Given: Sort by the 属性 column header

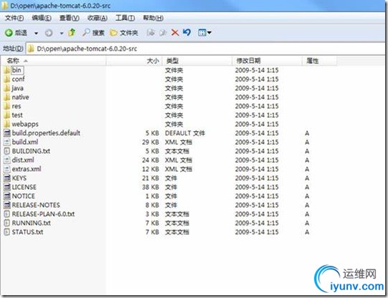Looking at the screenshot, I should click(x=319, y=61).
